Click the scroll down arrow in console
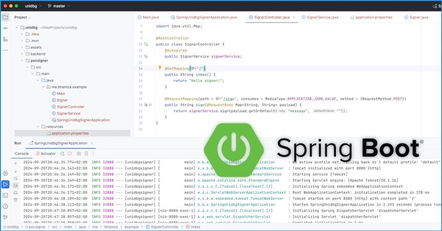Image resolution: width=442 pixels, height=231 pixels. pos(15,171)
